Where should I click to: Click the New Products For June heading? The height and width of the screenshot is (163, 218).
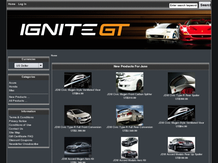click(130, 66)
